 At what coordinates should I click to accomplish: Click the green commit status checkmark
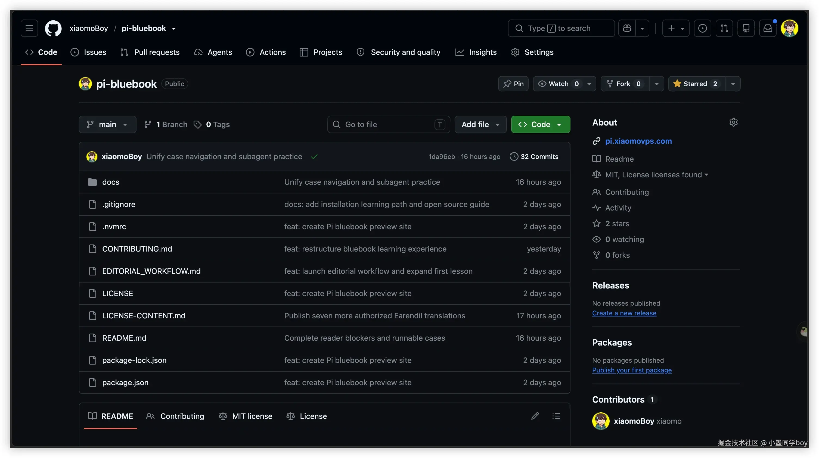coord(314,156)
